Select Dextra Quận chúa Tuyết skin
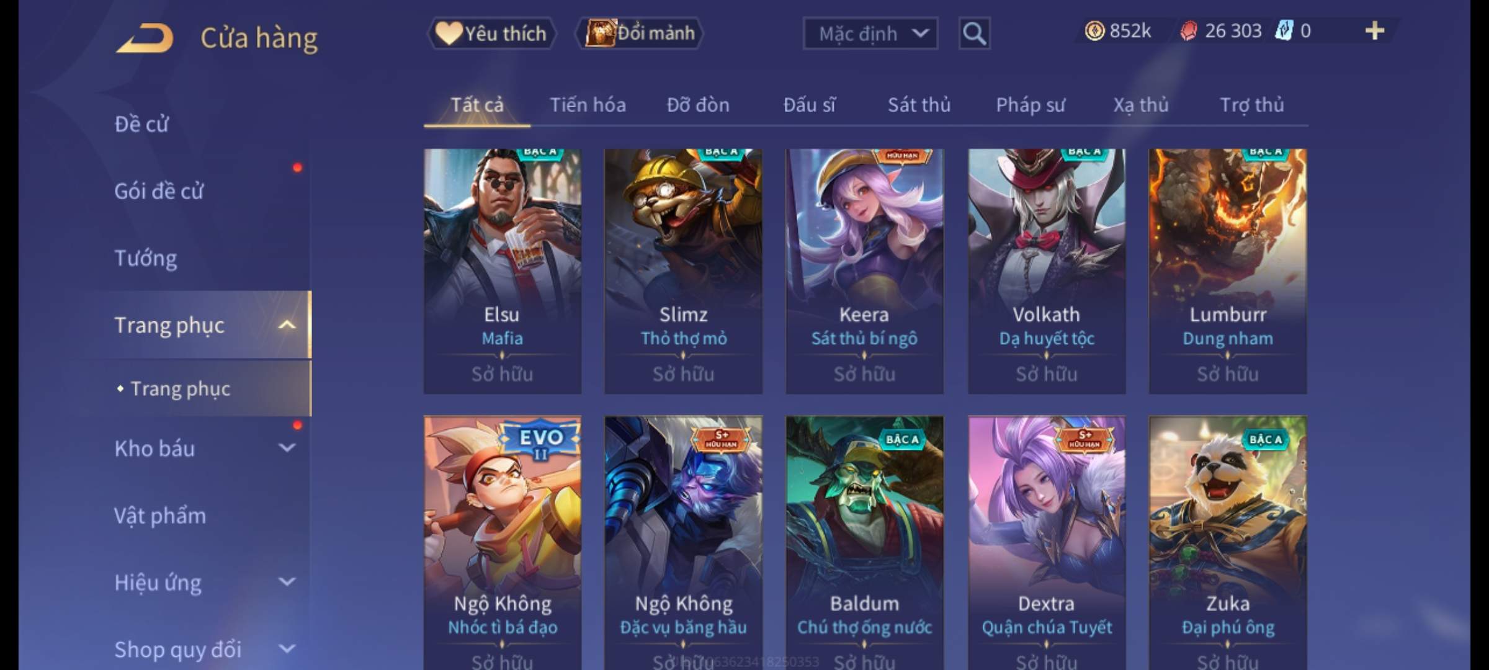 pos(1047,543)
